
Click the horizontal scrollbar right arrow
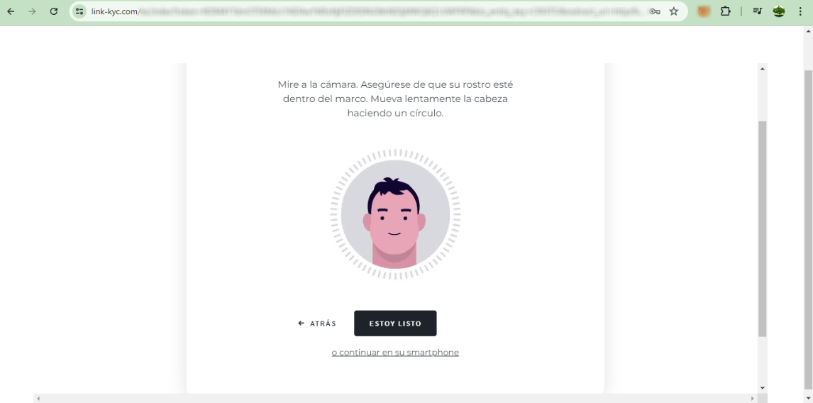(x=753, y=398)
